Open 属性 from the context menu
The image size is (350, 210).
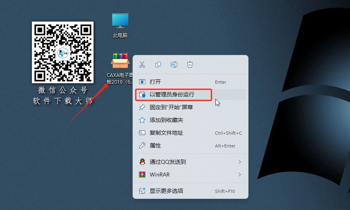point(190,145)
